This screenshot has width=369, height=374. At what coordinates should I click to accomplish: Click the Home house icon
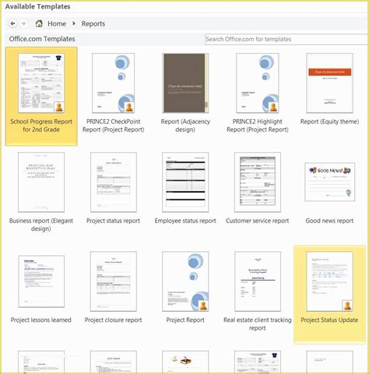(x=39, y=23)
